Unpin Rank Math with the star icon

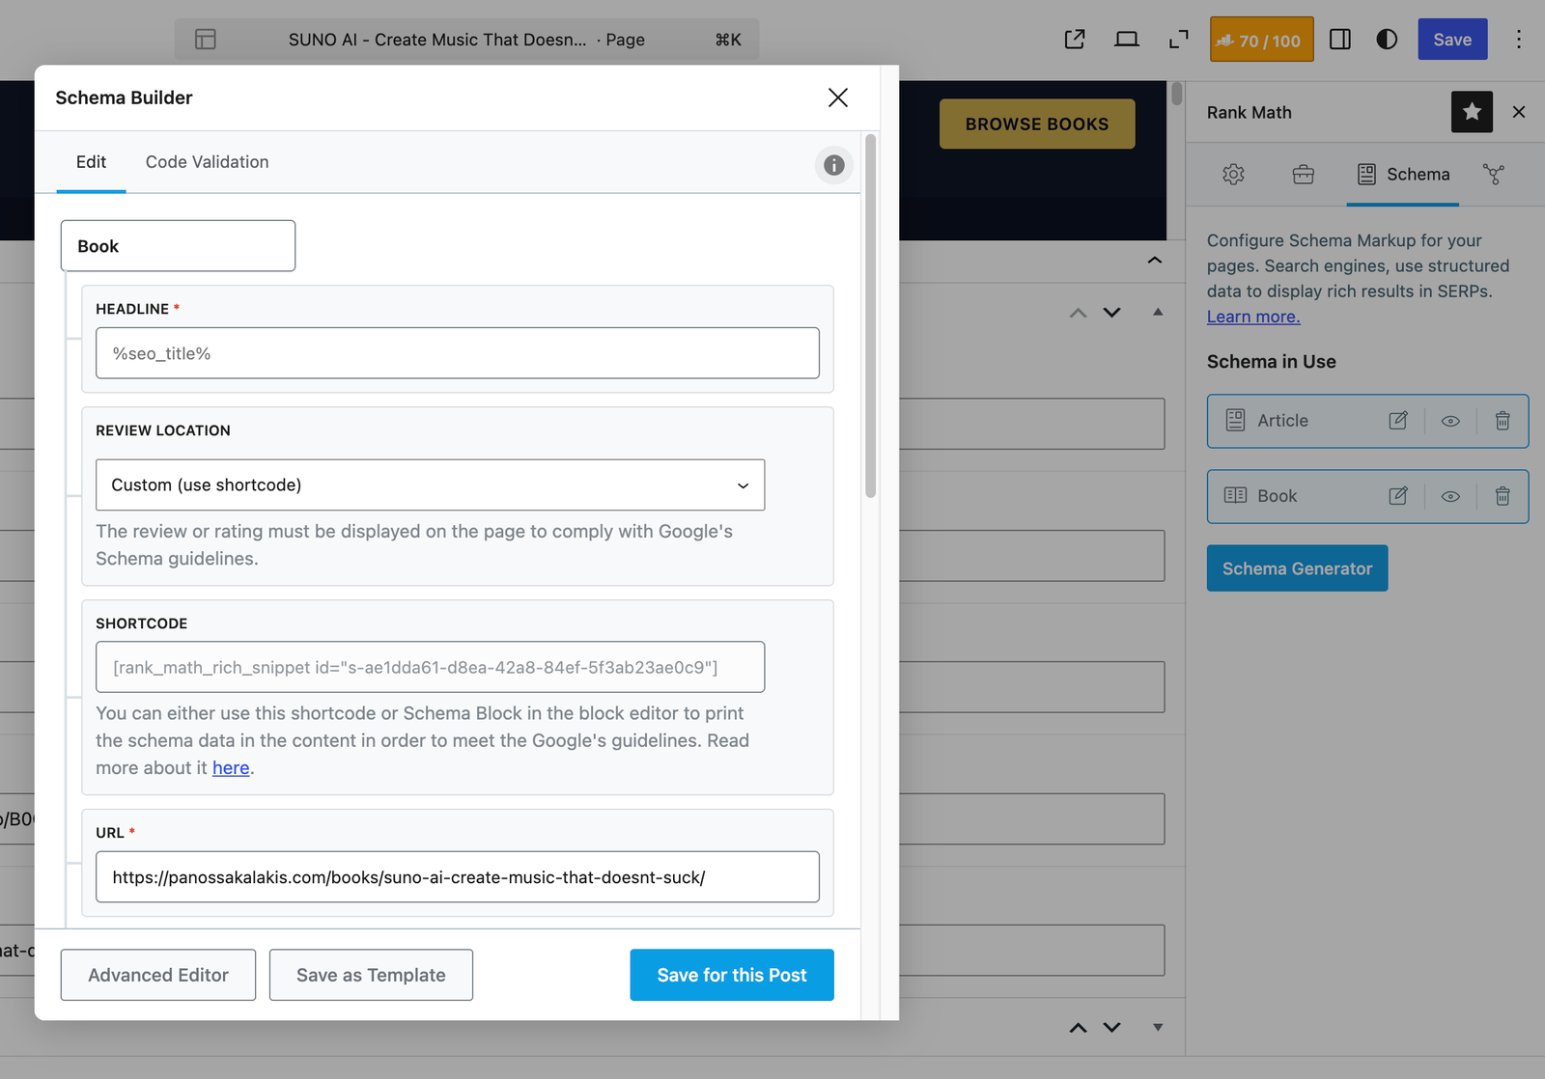(1472, 112)
